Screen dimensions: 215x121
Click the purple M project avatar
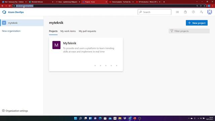pyautogui.click(x=56, y=45)
